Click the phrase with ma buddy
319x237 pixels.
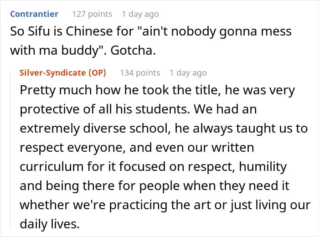[x=55, y=51]
